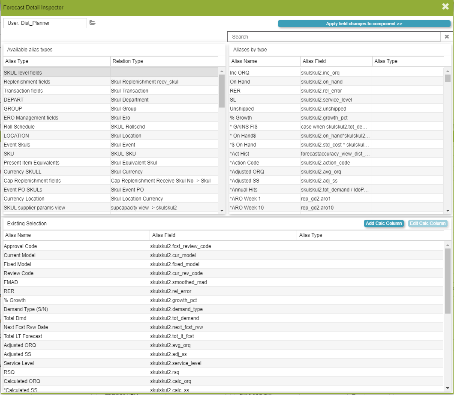Clear the search box with X icon
454x395 pixels.
click(447, 37)
